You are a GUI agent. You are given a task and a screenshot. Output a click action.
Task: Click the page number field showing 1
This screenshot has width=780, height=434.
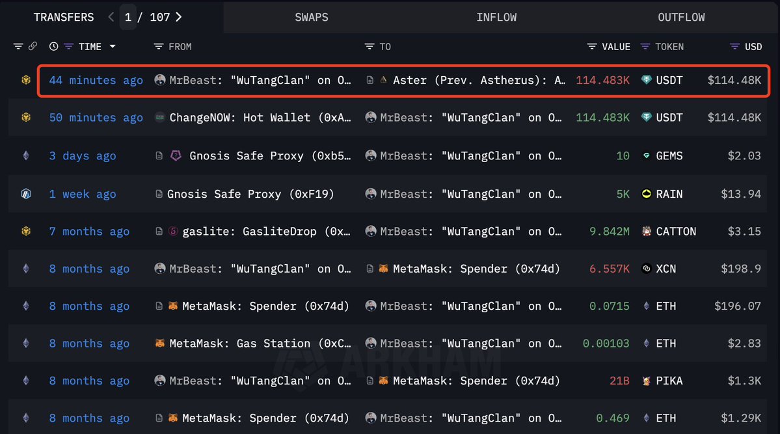click(128, 17)
